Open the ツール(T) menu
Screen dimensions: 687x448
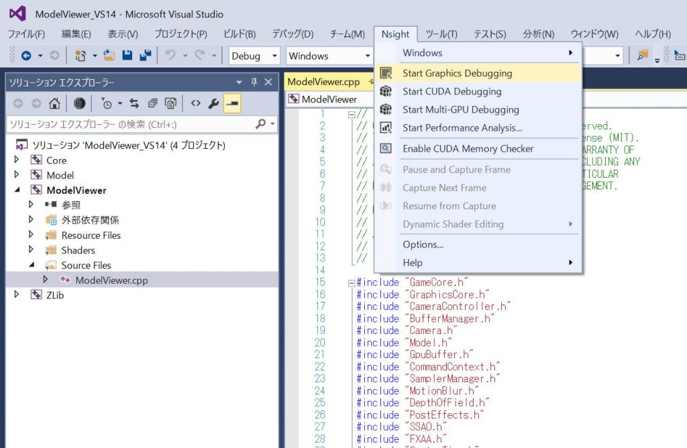[x=441, y=34]
